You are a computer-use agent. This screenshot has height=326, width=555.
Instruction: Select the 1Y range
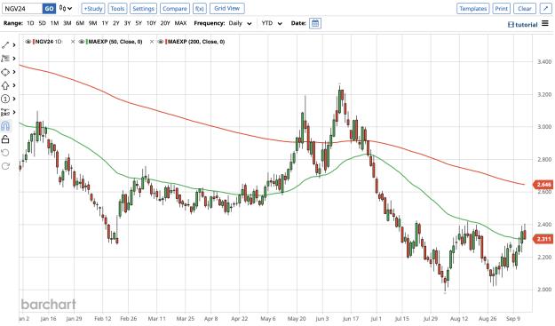coord(105,23)
